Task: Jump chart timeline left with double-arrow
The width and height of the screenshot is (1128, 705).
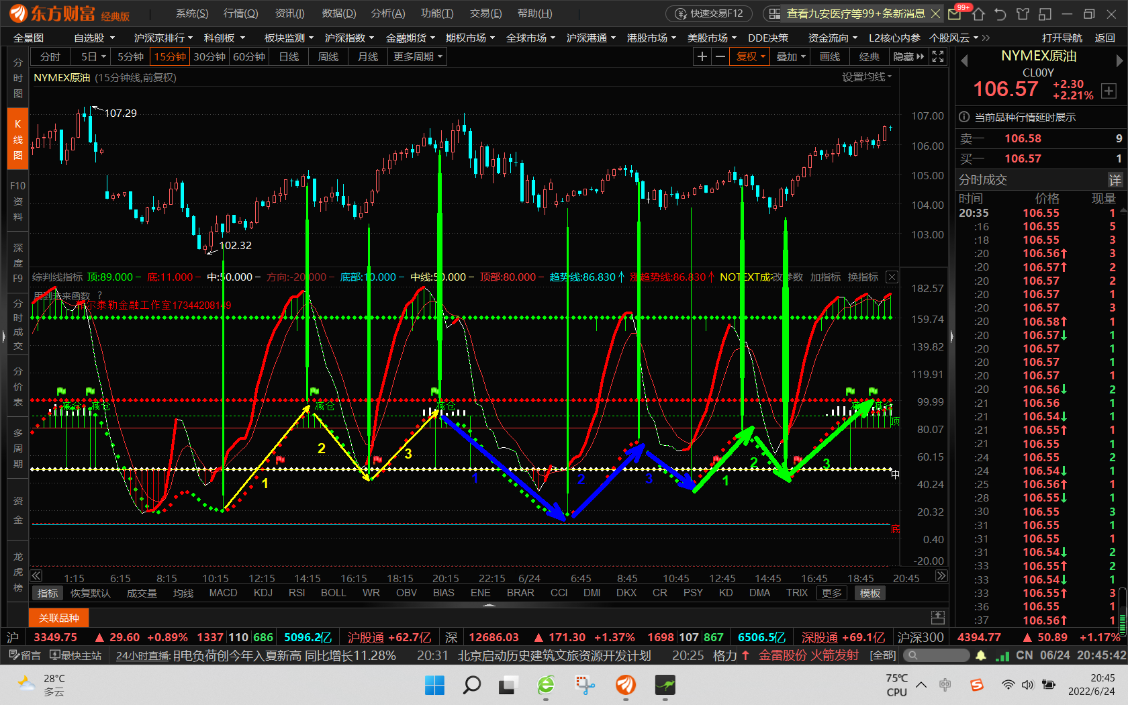Action: [x=36, y=575]
